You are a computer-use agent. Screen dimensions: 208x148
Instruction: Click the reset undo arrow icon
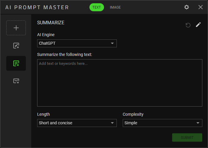[188, 25]
